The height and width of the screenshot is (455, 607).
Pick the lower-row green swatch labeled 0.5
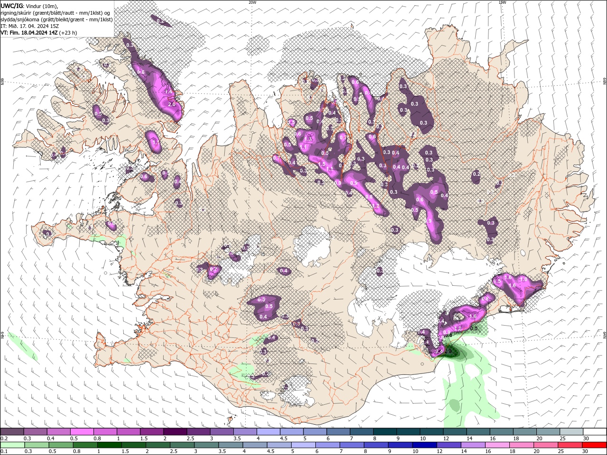tap(61, 445)
